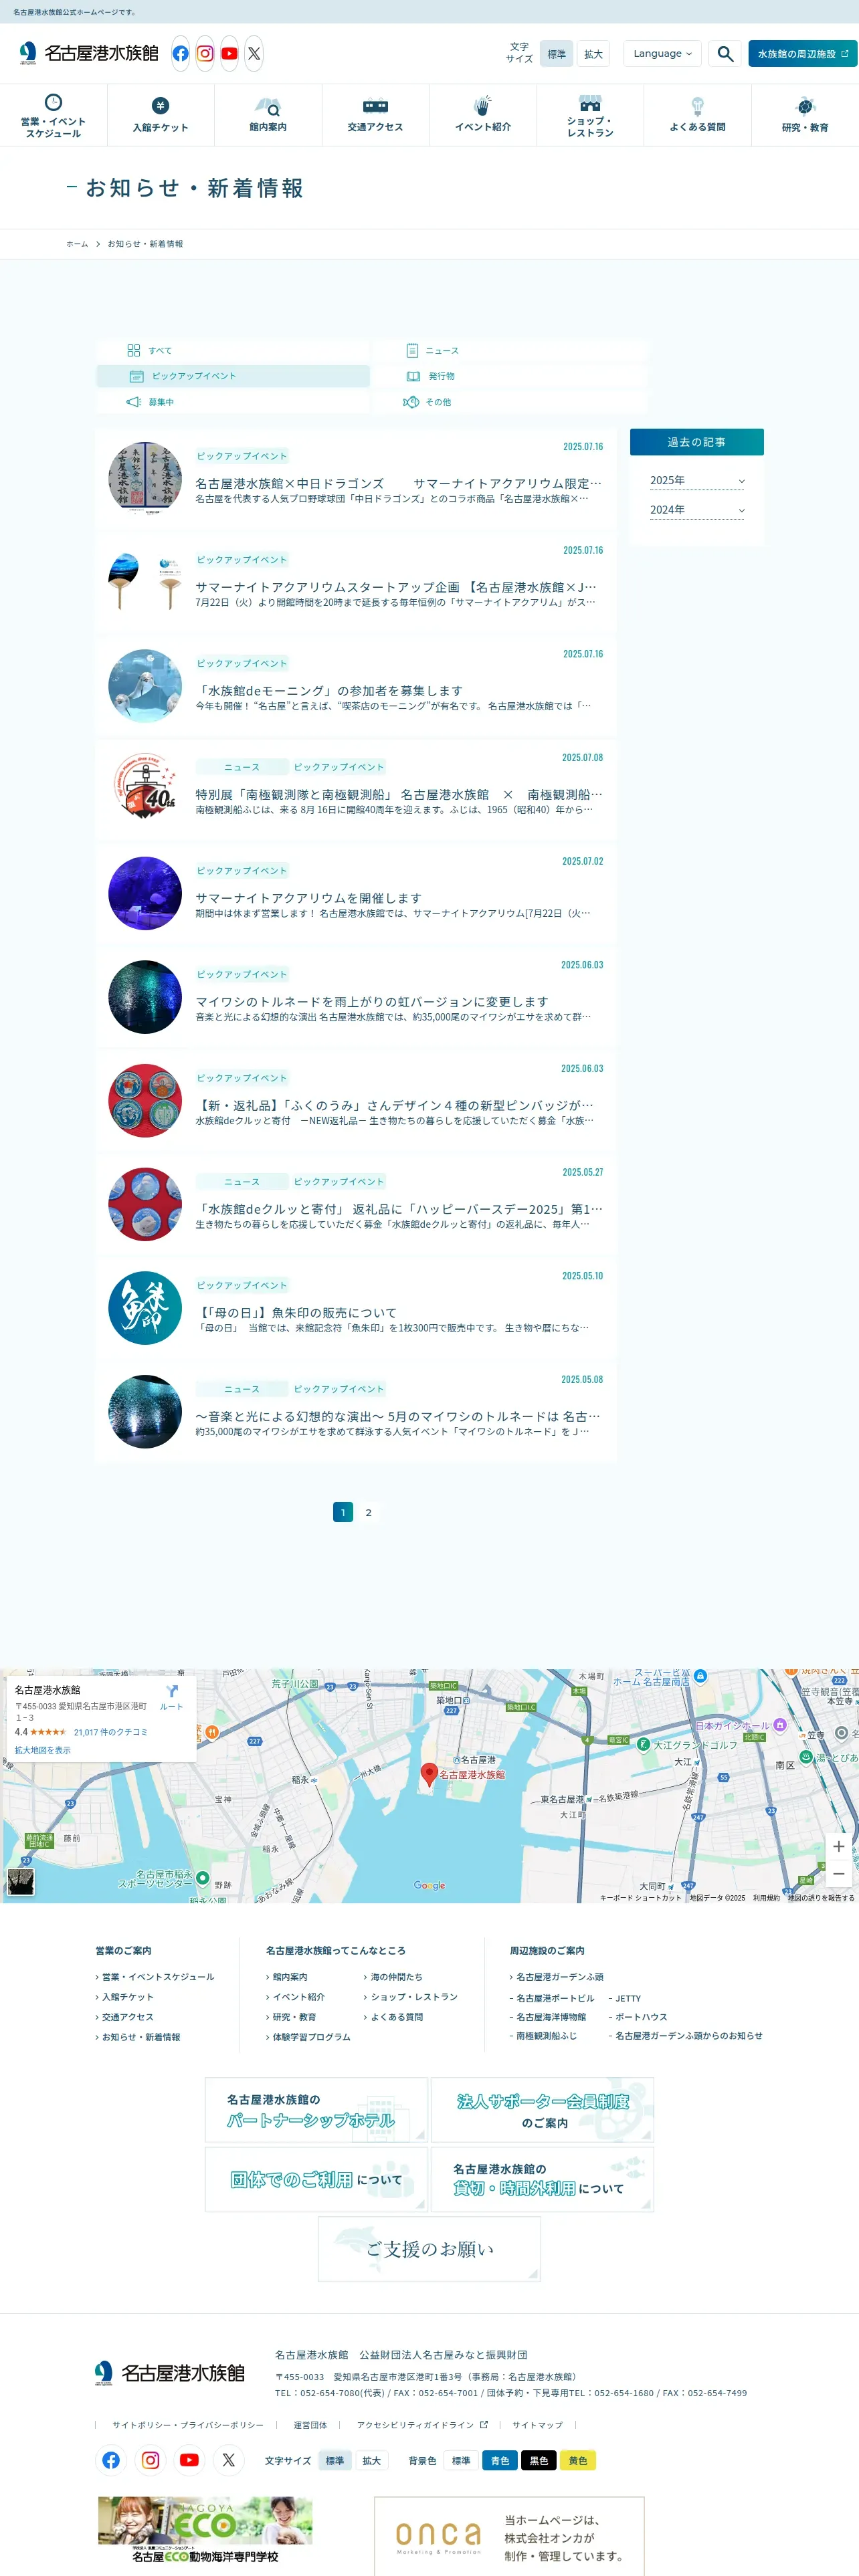This screenshot has width=859, height=2576.
Task: Click the search magnifier icon
Action: pyautogui.click(x=725, y=54)
